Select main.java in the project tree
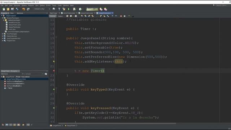Image resolution: width=231 pixels, height=130 pixels. [x=12, y=29]
